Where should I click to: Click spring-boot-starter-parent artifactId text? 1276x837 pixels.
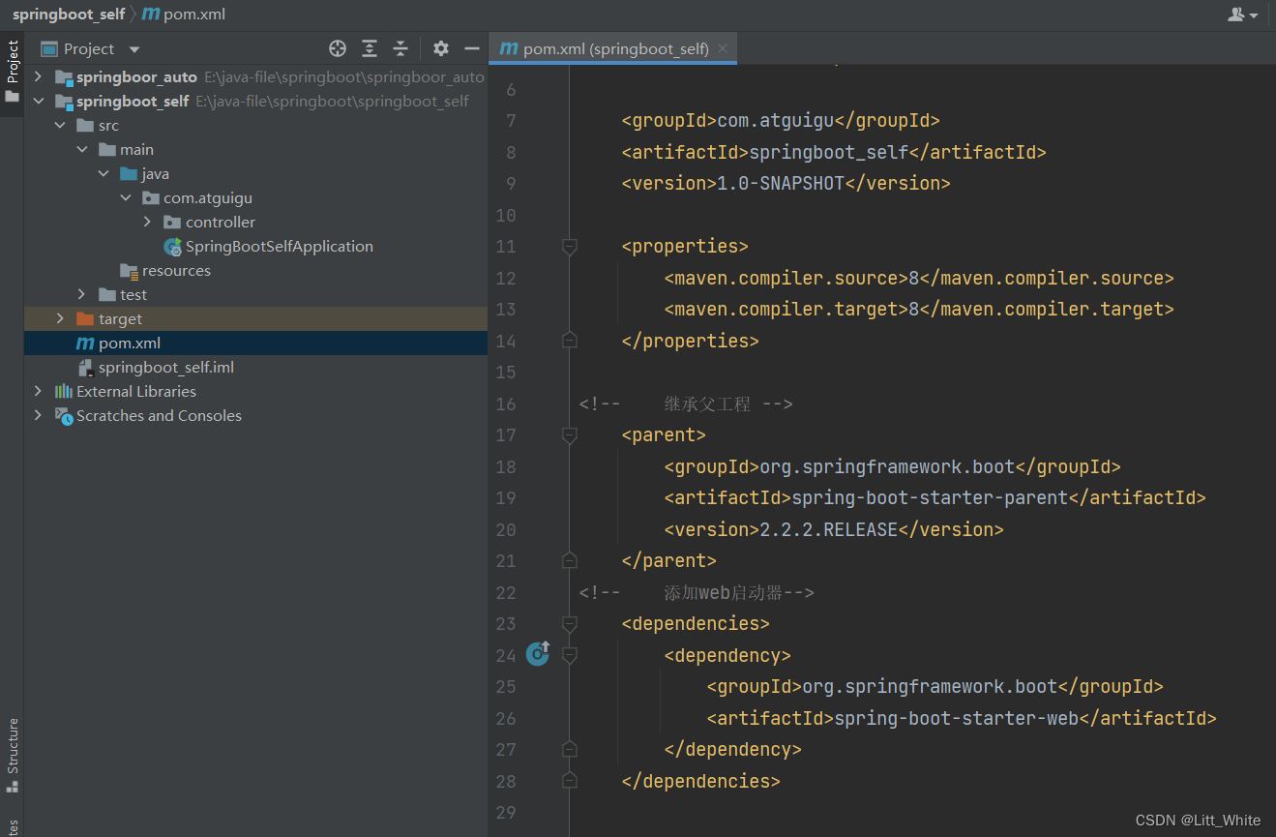click(x=930, y=497)
